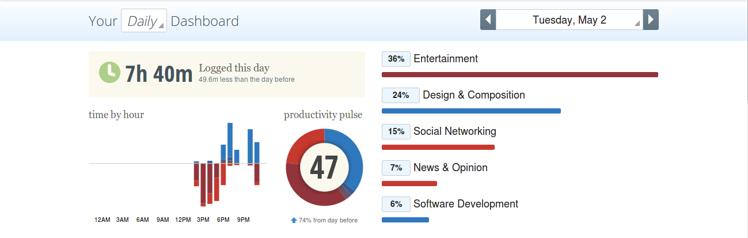Open the News & Opinion category
The height and width of the screenshot is (238, 748).
(450, 168)
